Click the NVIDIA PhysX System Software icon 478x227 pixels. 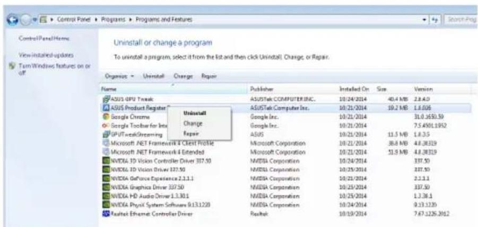click(x=106, y=205)
